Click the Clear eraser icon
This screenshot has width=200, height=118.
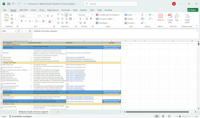(x=142, y=23)
